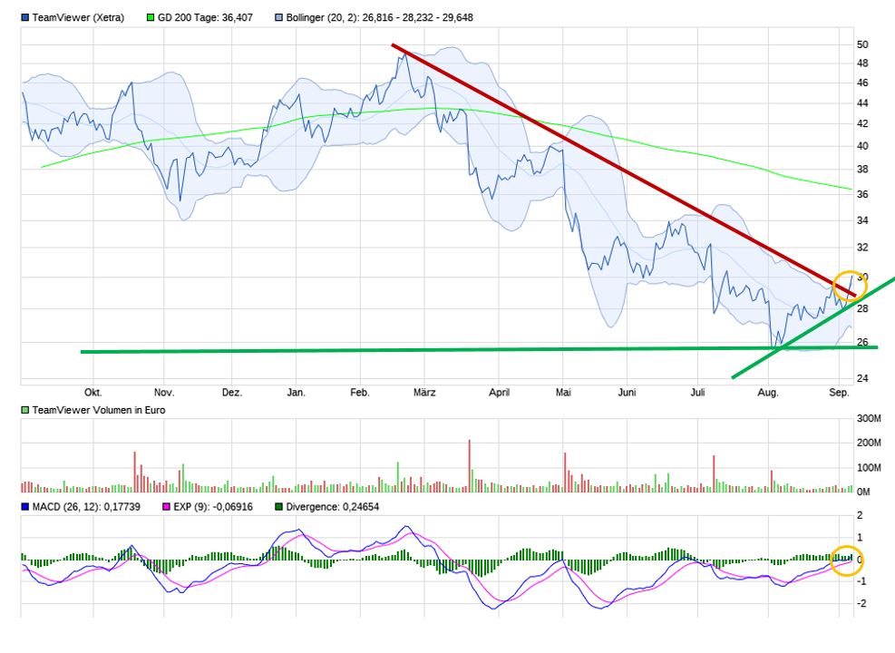Click the green GD 200 Tage legend swatch
Viewport: 895px width, 653px height.
[x=151, y=18]
